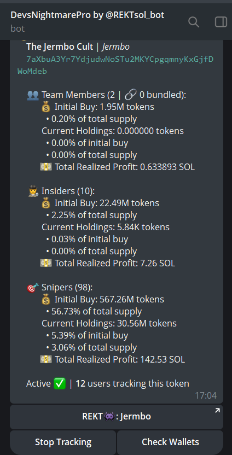The height and width of the screenshot is (455, 232).
Task: Click Stop Tracking button
Action: click(63, 442)
